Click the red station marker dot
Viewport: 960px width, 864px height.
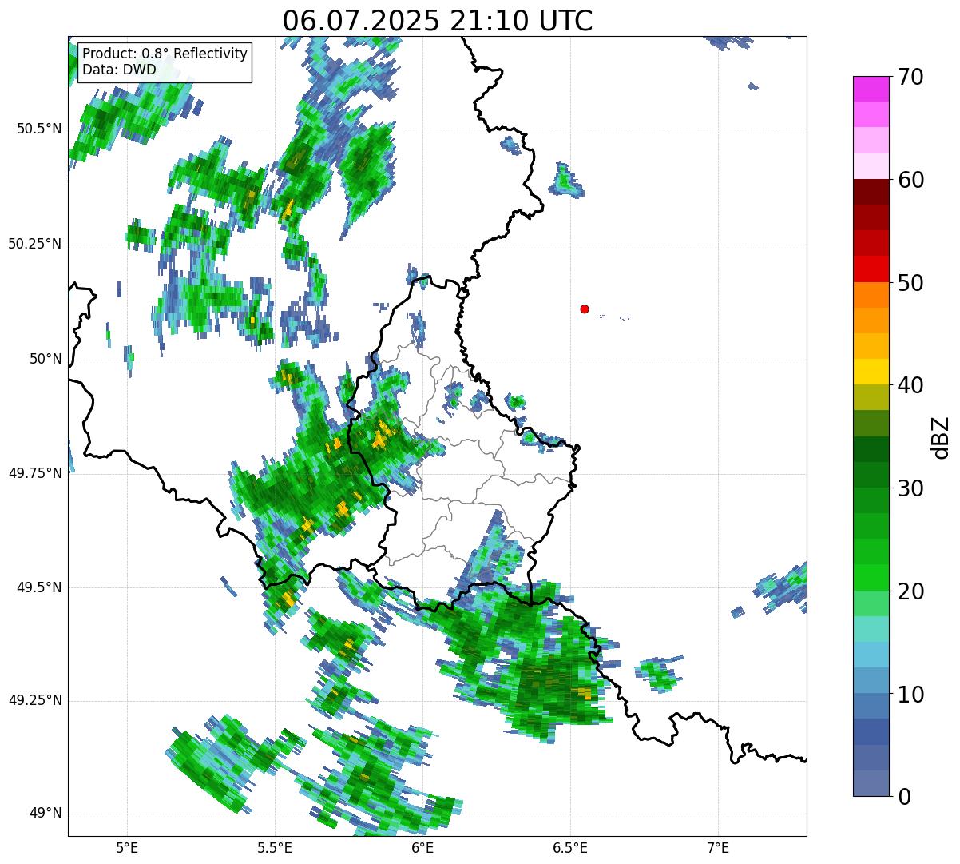point(585,309)
